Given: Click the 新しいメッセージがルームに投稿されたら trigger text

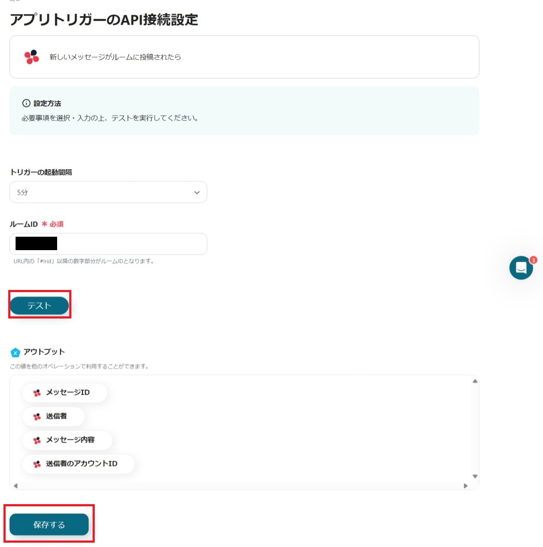Looking at the screenshot, I should 115,57.
